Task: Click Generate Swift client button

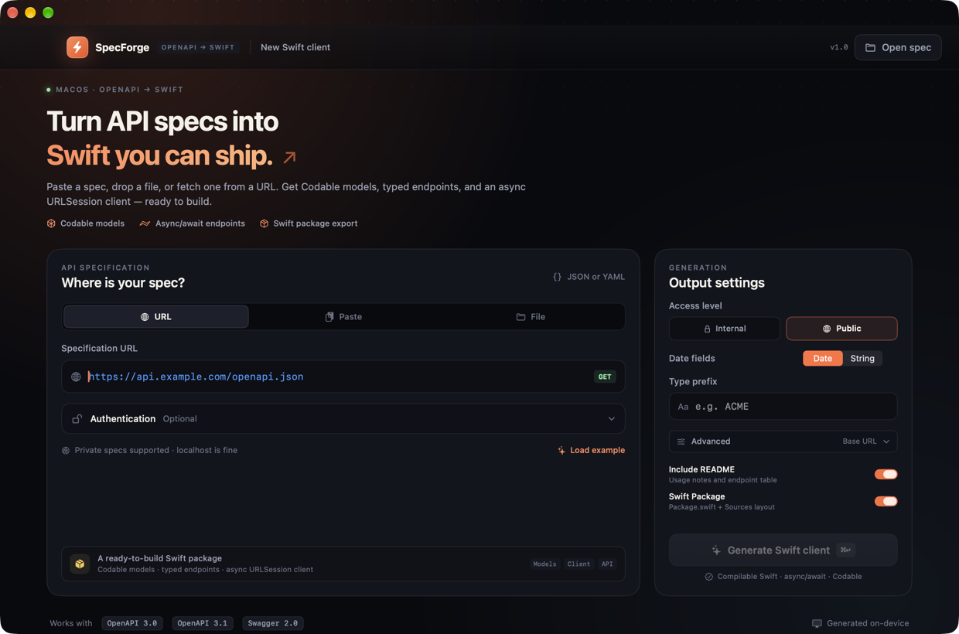Action: click(x=783, y=550)
